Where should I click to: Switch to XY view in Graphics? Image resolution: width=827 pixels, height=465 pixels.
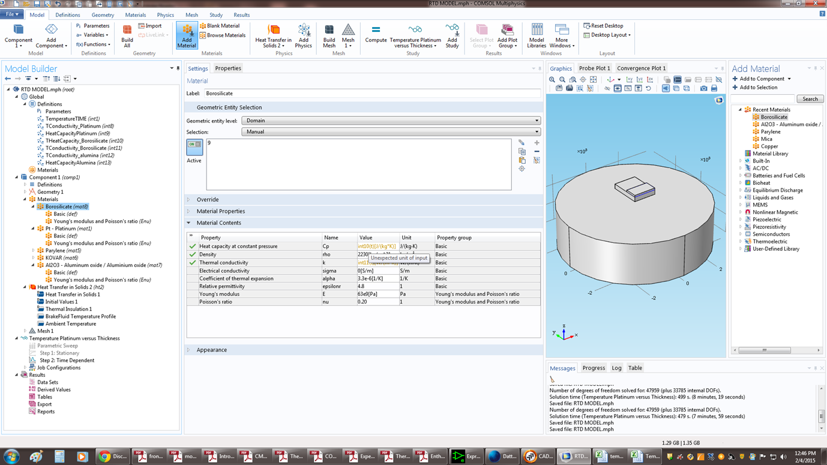pos(630,79)
